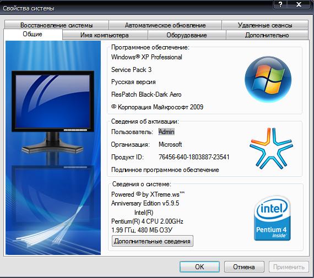Click the Пользователь: label
The image size is (314, 278).
tap(132, 132)
